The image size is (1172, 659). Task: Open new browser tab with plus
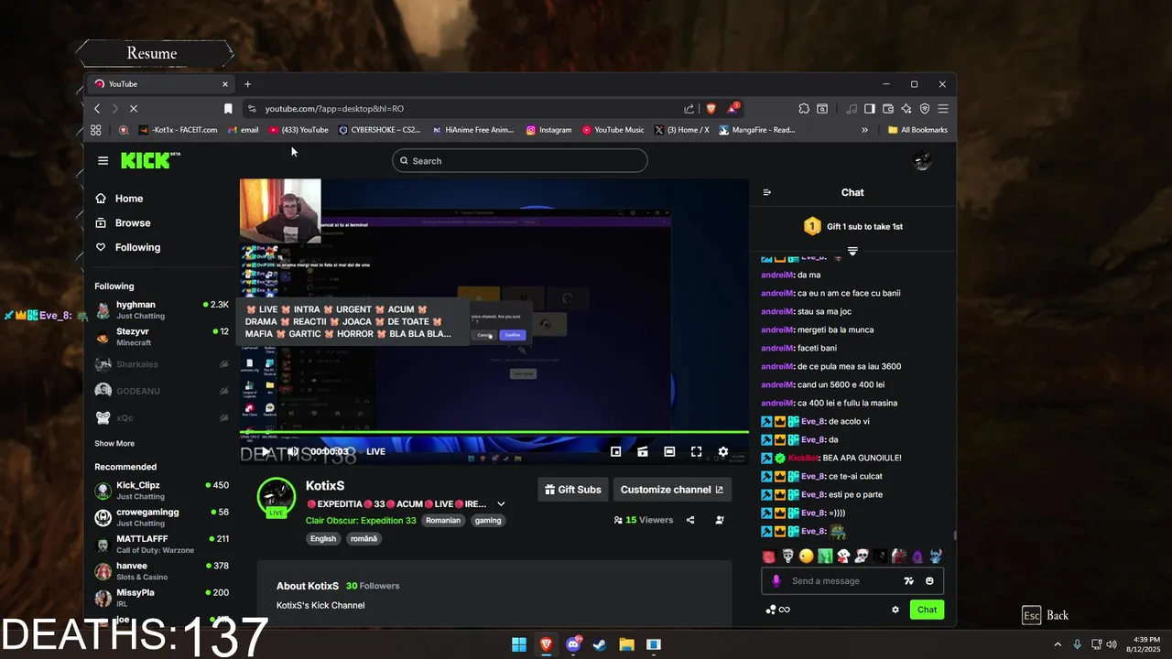click(247, 84)
